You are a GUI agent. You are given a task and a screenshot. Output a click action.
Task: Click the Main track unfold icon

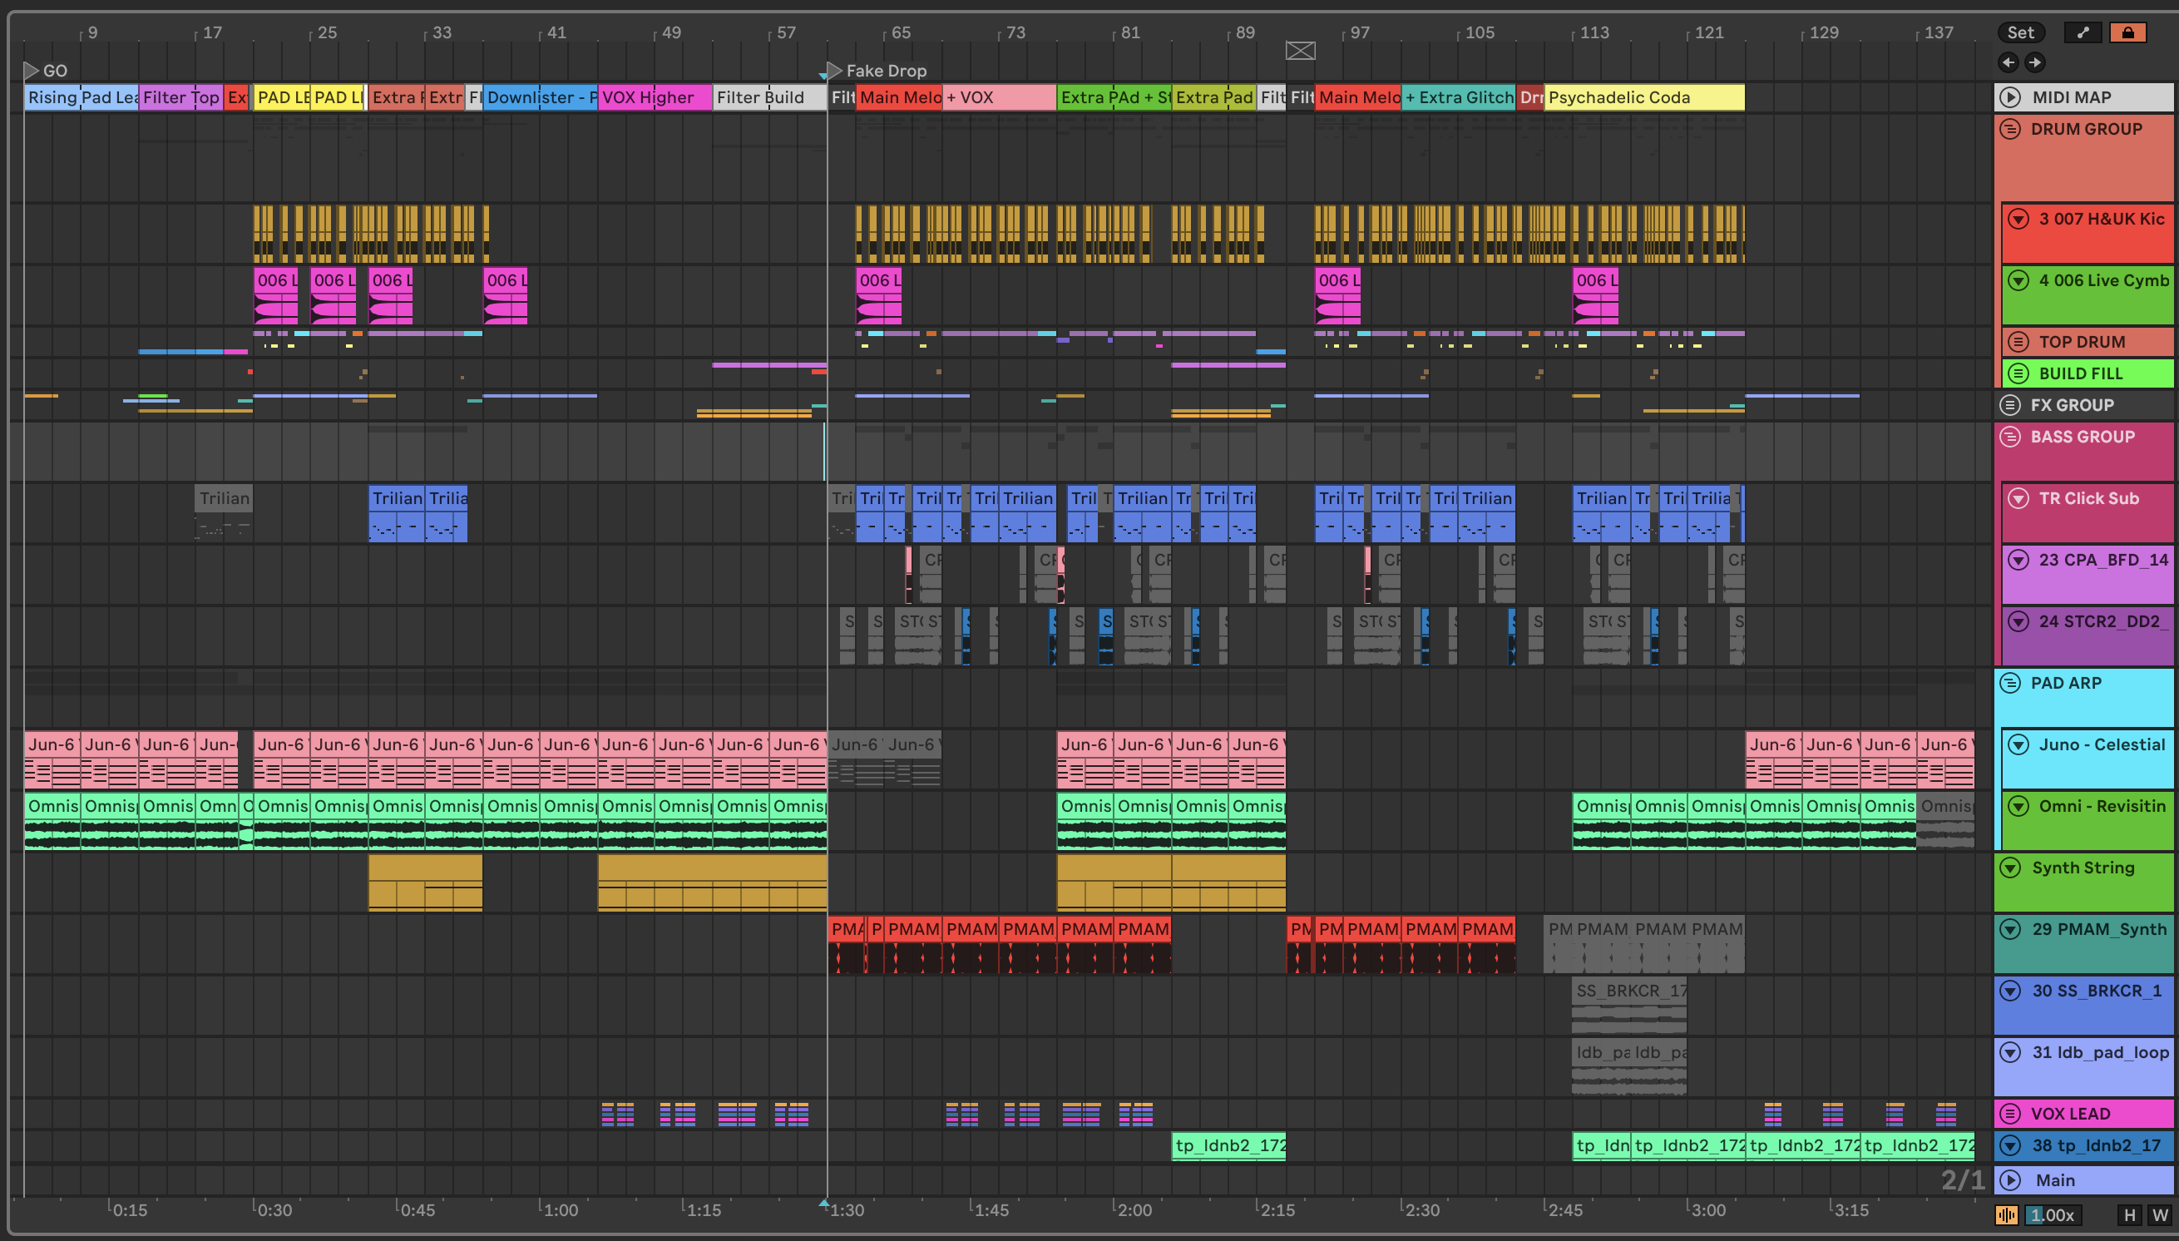click(x=2010, y=1180)
